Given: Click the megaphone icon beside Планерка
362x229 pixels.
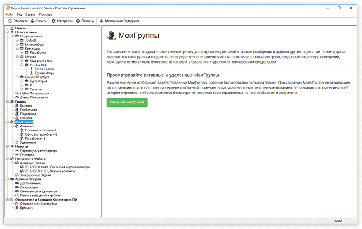Looking at the screenshot, I should [17, 155].
